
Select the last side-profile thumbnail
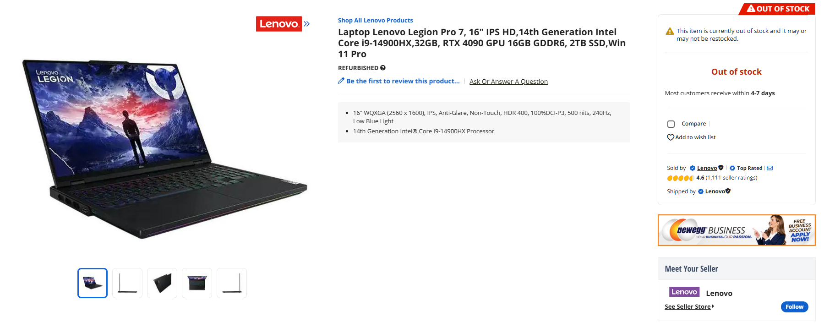pyautogui.click(x=232, y=283)
